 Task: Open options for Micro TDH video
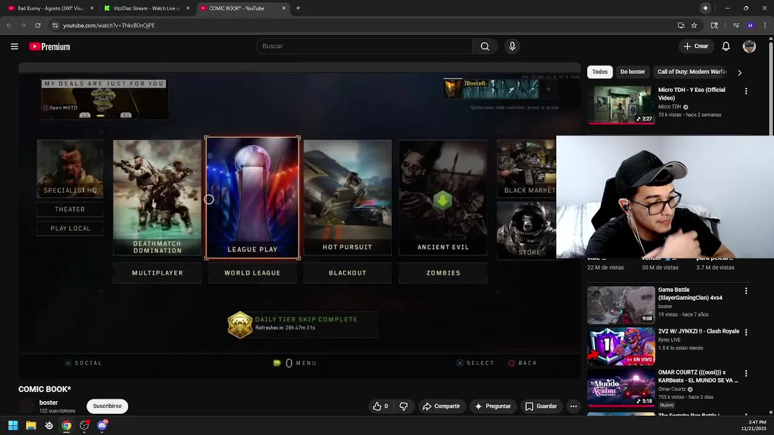[746, 91]
